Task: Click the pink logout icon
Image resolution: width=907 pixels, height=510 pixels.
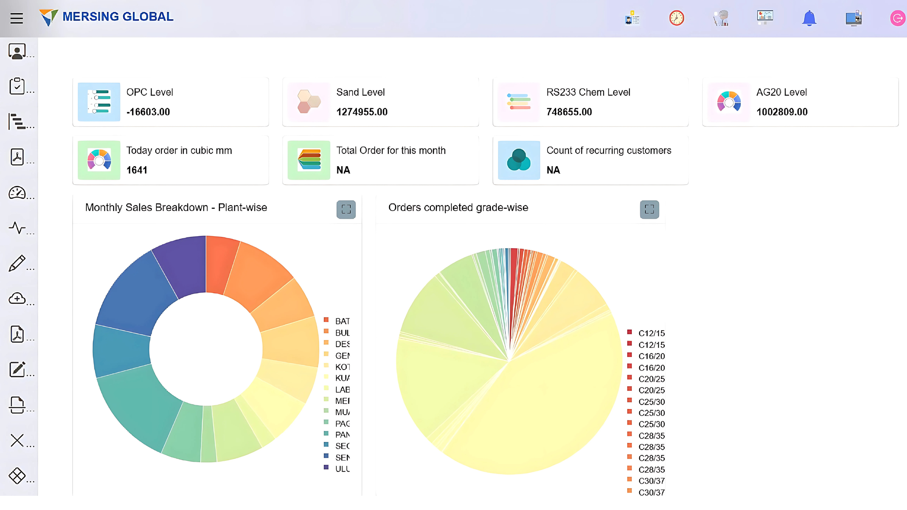Action: click(897, 18)
